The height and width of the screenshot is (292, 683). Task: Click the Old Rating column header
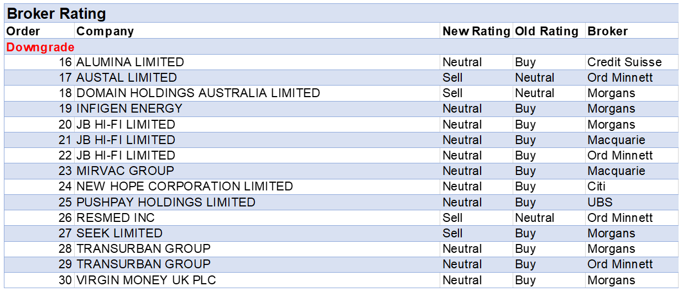click(x=546, y=31)
